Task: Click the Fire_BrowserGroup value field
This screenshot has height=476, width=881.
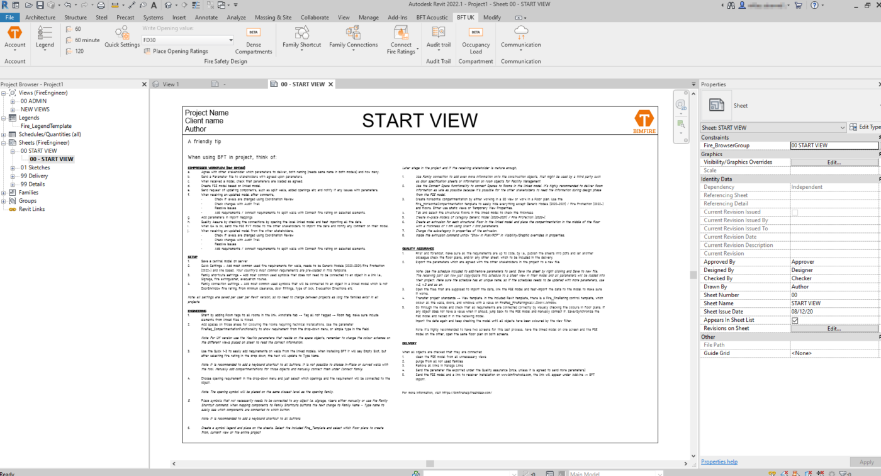Action: point(834,145)
